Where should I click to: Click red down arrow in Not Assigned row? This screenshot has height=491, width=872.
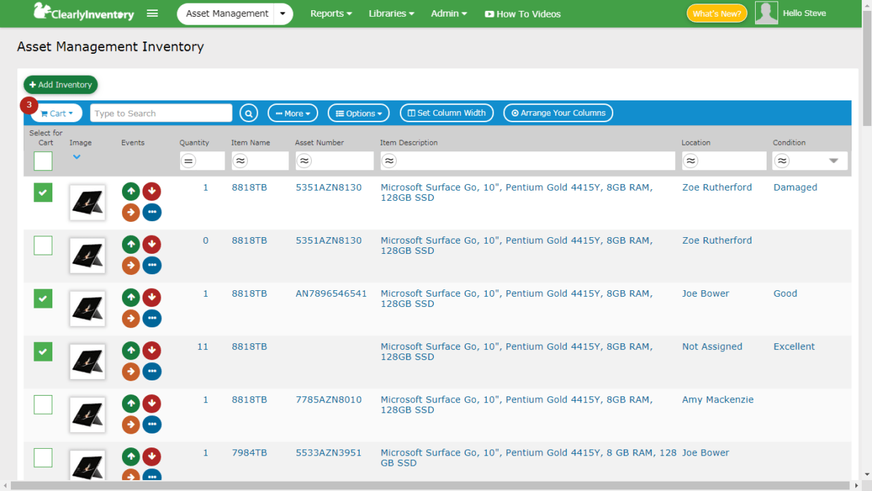pyautogui.click(x=152, y=351)
